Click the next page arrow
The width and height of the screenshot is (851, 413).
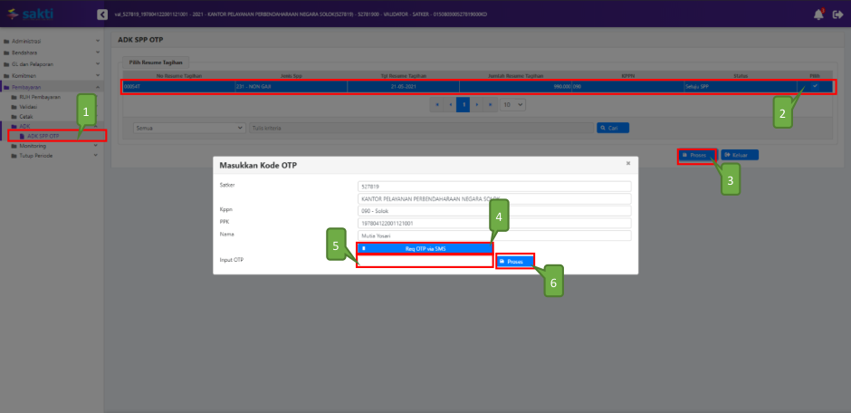point(478,105)
